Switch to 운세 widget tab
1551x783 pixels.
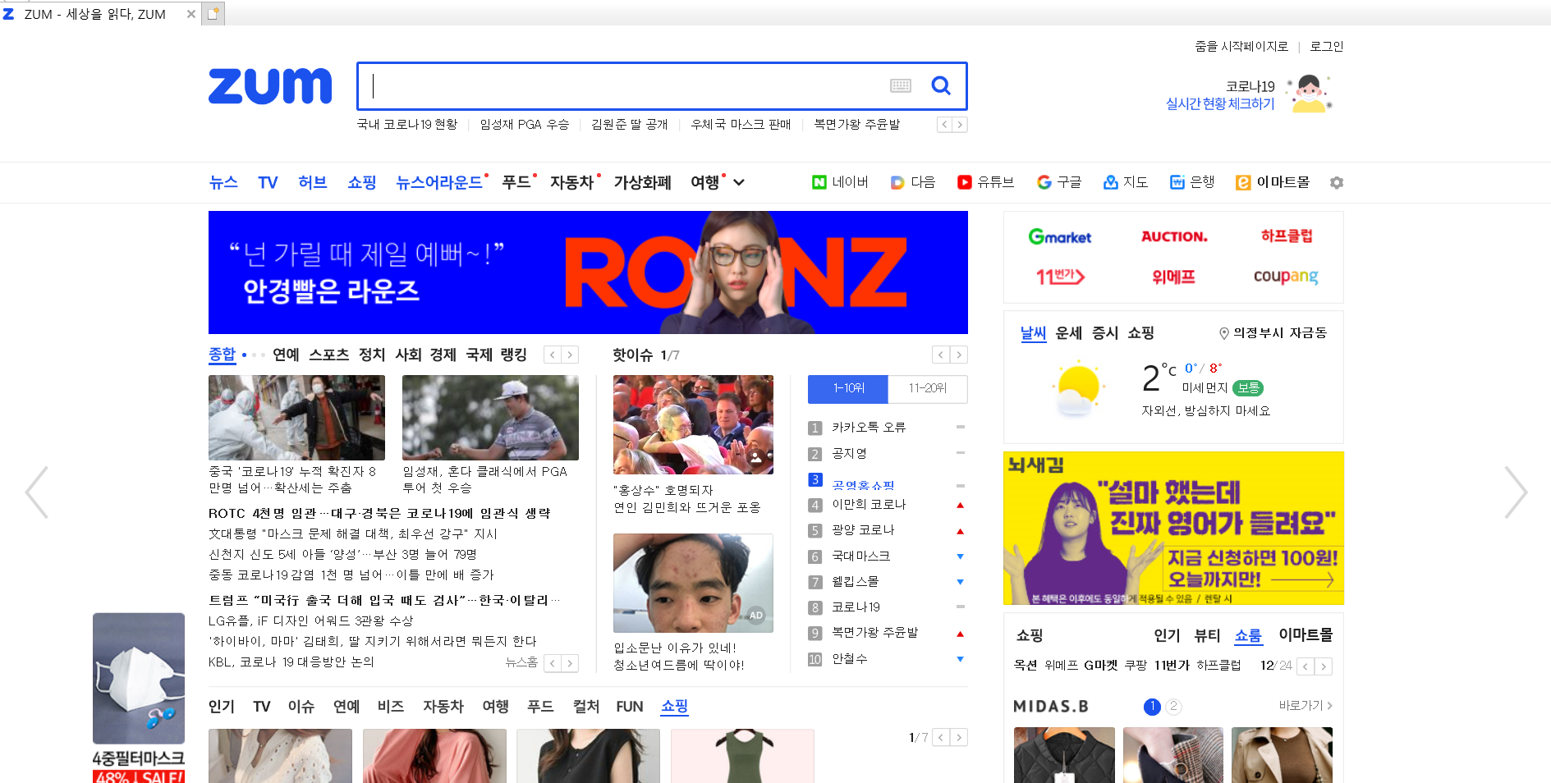coord(1069,333)
